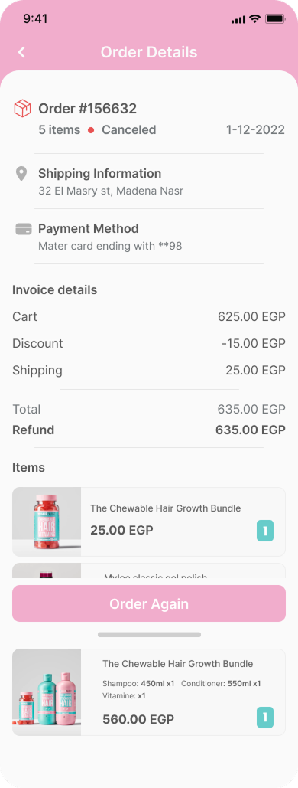The height and width of the screenshot is (788, 298).
Task: Click the payment credit card icon
Action: pos(24,229)
